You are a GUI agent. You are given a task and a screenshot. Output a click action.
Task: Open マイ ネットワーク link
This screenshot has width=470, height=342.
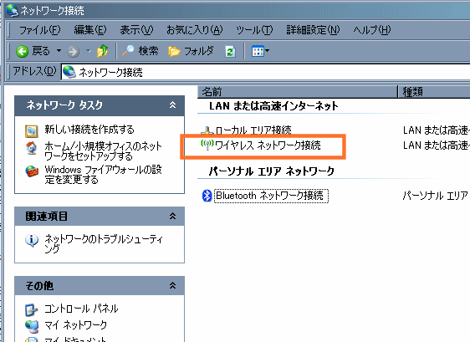click(x=75, y=324)
